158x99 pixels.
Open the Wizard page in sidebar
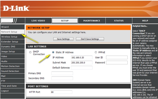(x=12, y=27)
